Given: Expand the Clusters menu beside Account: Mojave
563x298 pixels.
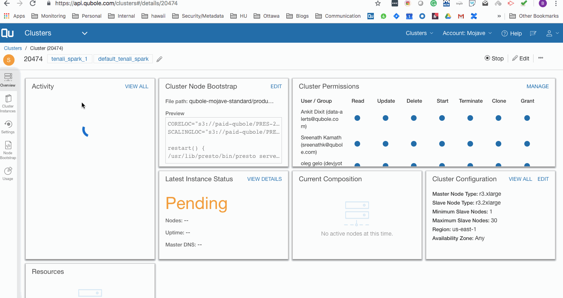Looking at the screenshot, I should [419, 33].
